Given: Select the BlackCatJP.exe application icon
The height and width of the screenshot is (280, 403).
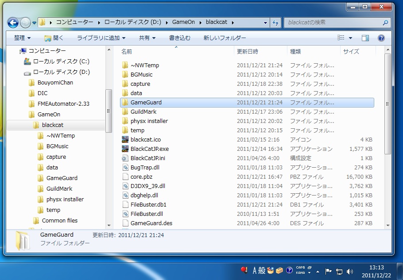Looking at the screenshot, I should tap(125, 149).
